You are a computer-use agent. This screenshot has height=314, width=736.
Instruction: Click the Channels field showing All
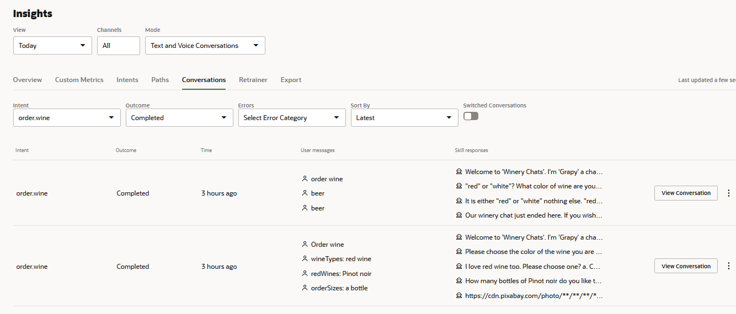click(118, 46)
